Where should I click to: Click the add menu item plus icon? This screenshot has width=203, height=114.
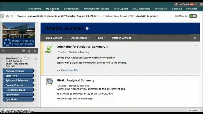click(x=3, y=51)
